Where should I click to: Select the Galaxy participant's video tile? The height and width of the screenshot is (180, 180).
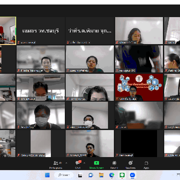coord(41,144)
